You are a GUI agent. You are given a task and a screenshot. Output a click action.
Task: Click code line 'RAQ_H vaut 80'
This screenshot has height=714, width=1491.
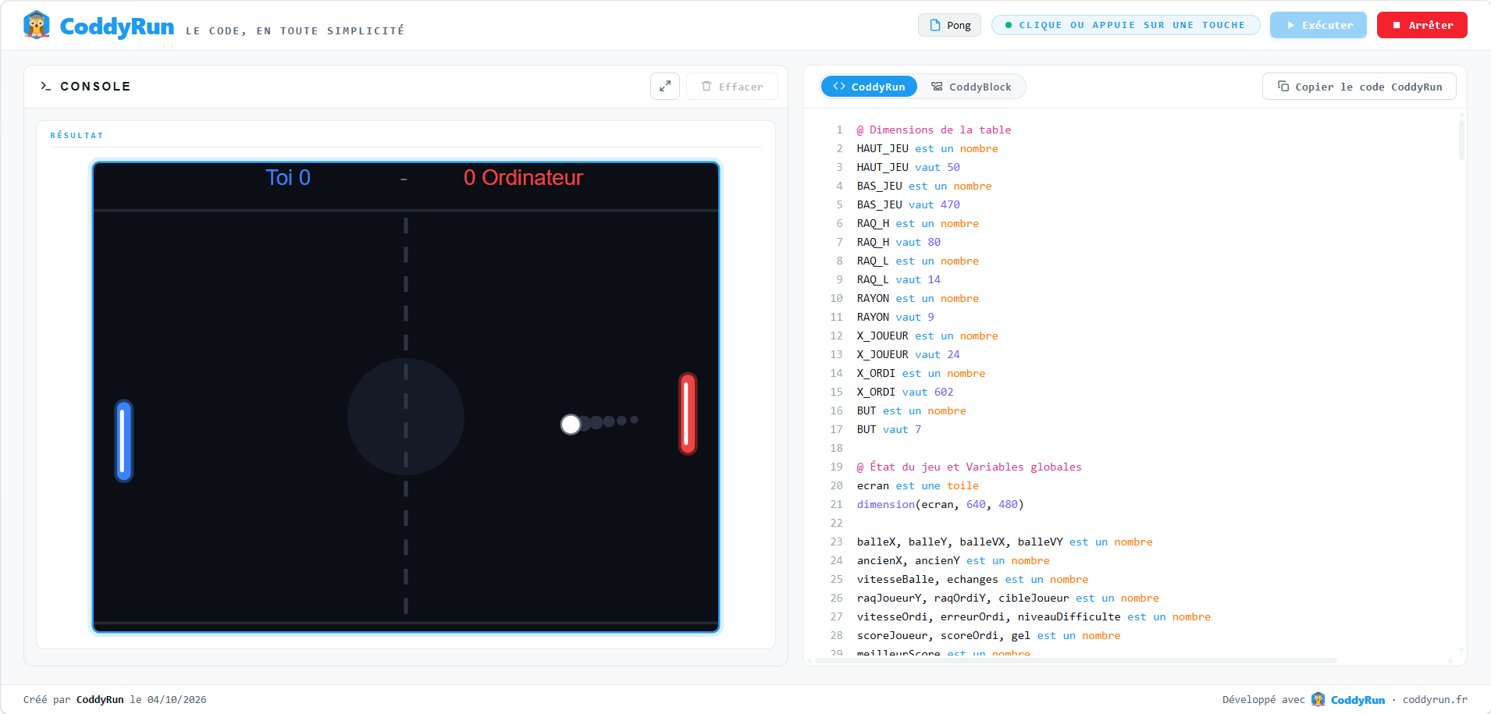coord(899,242)
